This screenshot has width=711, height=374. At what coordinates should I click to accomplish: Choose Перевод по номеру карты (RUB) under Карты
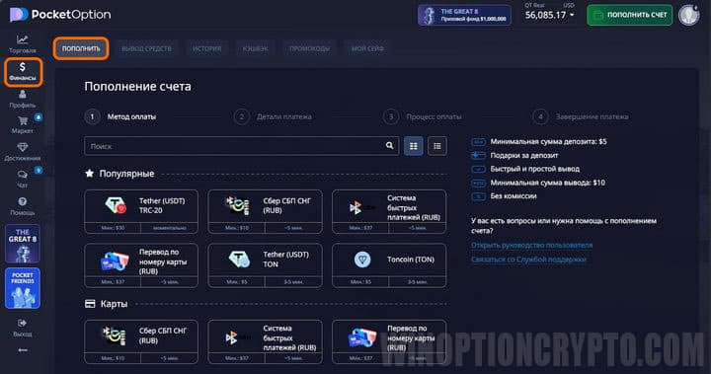tap(389, 341)
